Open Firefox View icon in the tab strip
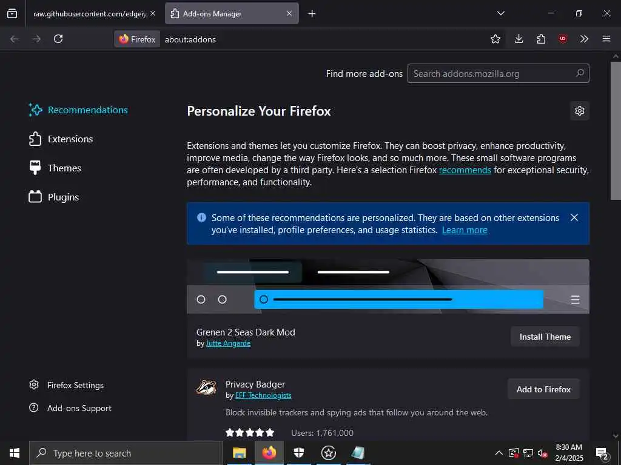The height and width of the screenshot is (465, 621). click(12, 13)
